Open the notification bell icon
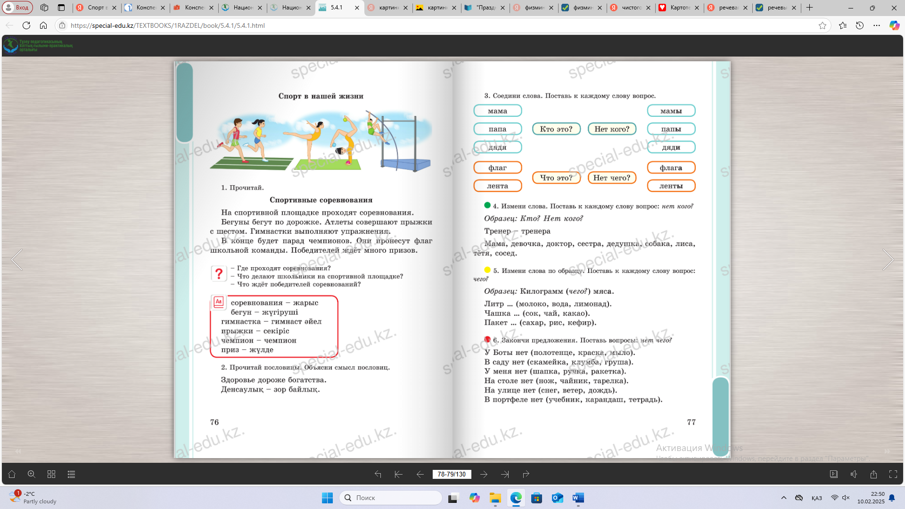The height and width of the screenshot is (509, 905). tap(892, 498)
